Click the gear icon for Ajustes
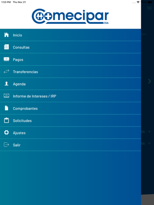The width and height of the screenshot is (154, 205). [6, 132]
